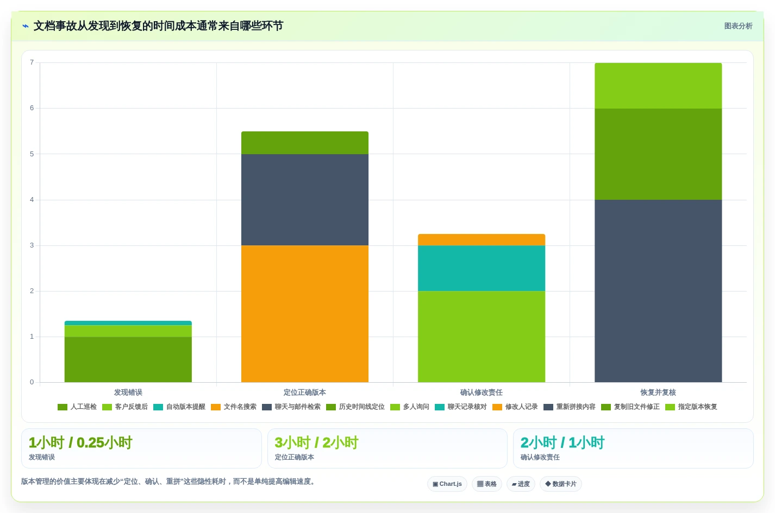Click the 进度 tag chip
Screen dimensions: 775x513
point(521,484)
